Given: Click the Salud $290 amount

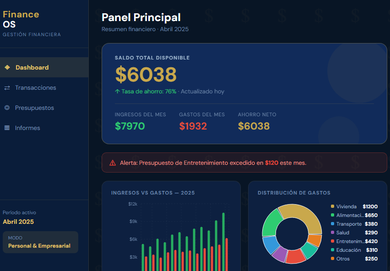Looking at the screenshot, I should coord(371,233).
